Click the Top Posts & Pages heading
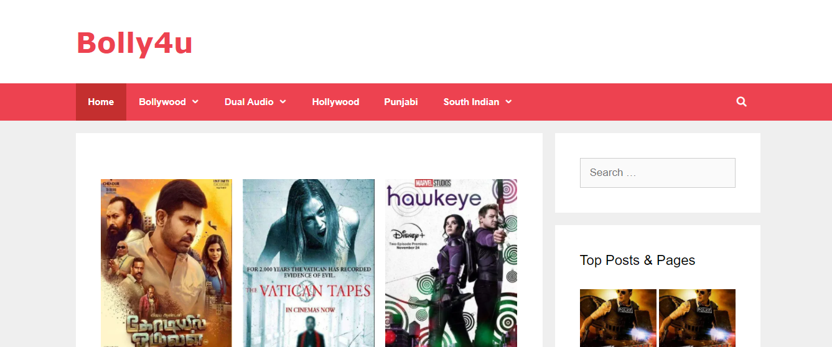This screenshot has height=347, width=832. 637,261
